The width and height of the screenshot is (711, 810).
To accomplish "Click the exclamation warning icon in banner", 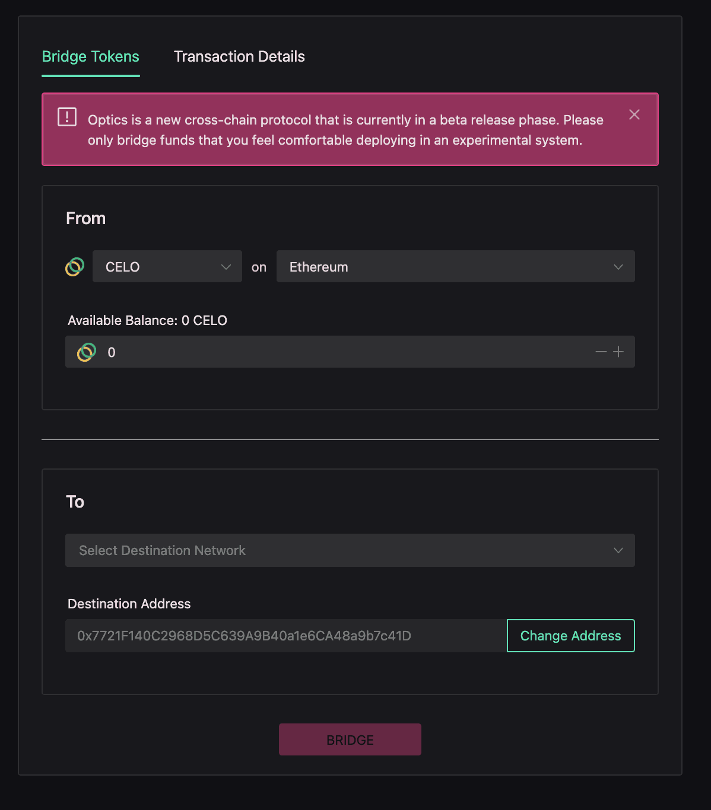I will pos(67,117).
